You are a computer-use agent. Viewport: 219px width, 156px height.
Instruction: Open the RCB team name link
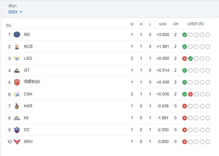(28, 46)
